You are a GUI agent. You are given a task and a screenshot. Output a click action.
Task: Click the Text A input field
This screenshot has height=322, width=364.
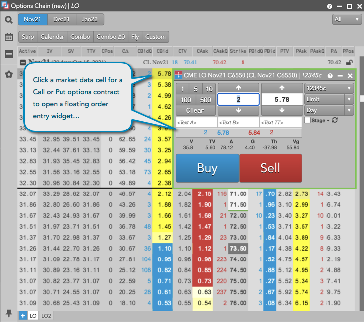196,122
